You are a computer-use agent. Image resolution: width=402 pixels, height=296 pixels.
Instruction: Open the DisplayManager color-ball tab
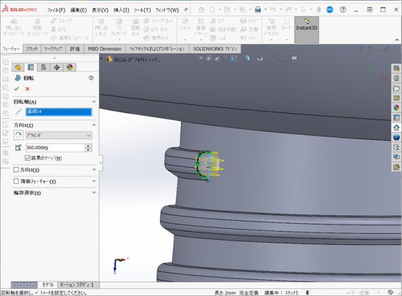pos(70,67)
